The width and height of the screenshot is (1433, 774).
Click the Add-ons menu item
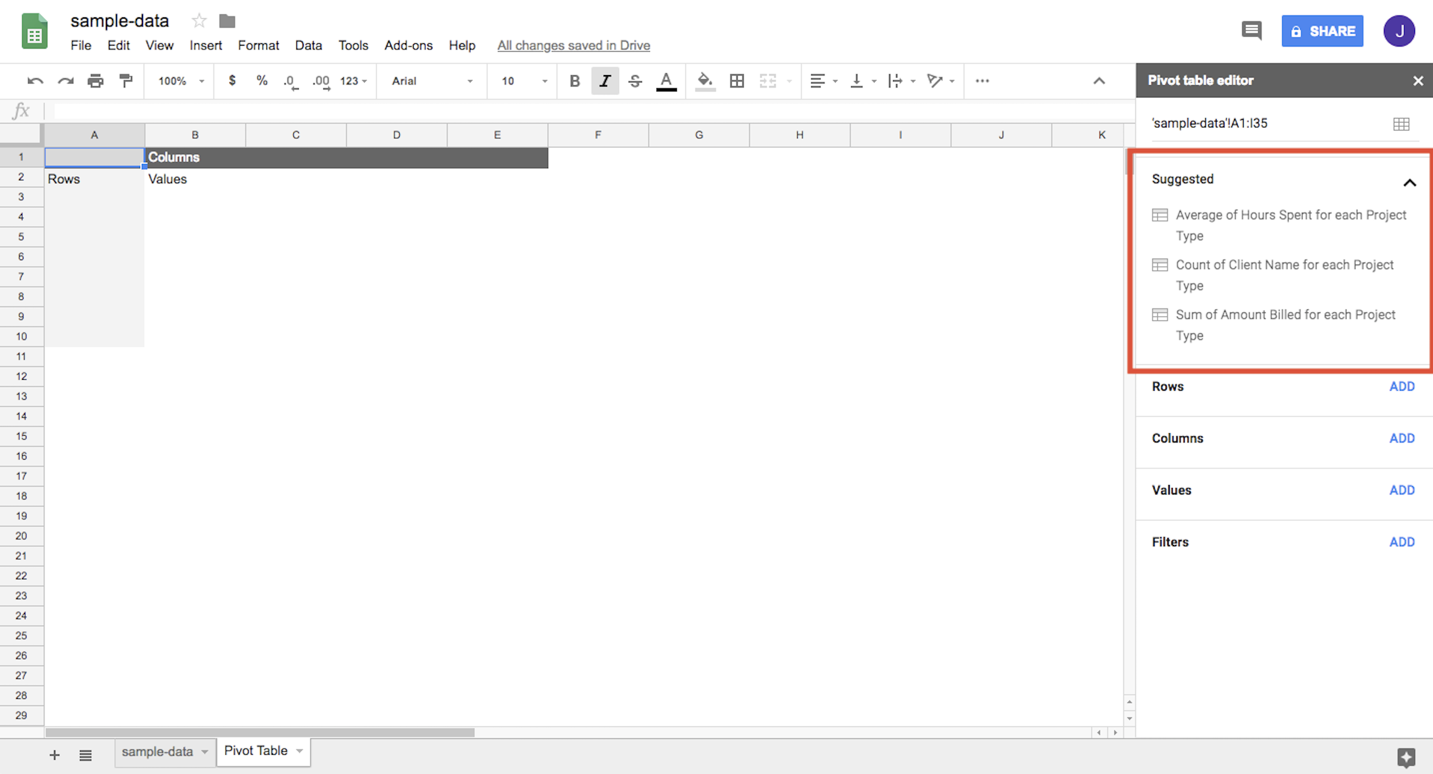pyautogui.click(x=407, y=45)
